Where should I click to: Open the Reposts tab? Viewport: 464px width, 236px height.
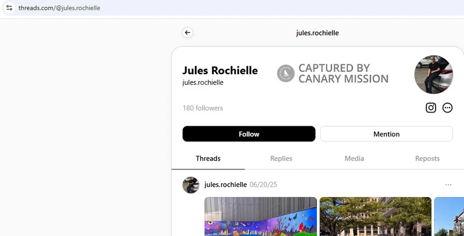(x=427, y=158)
